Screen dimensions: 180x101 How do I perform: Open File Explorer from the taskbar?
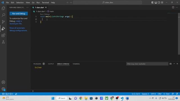[86, 98]
